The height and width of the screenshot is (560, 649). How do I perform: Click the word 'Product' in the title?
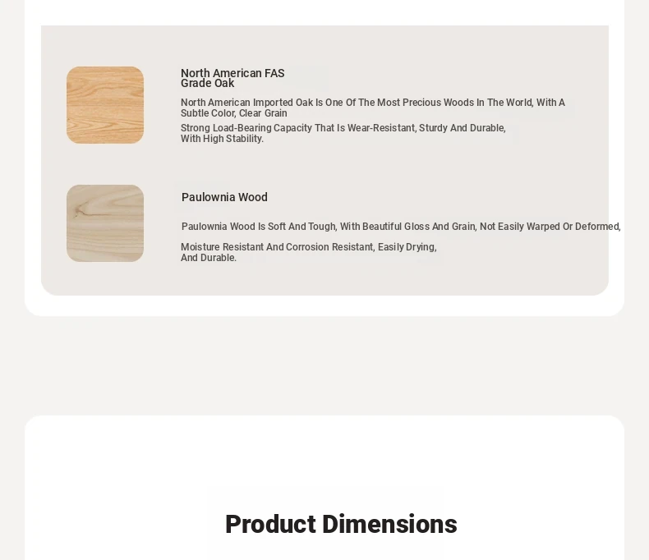tap(271, 524)
